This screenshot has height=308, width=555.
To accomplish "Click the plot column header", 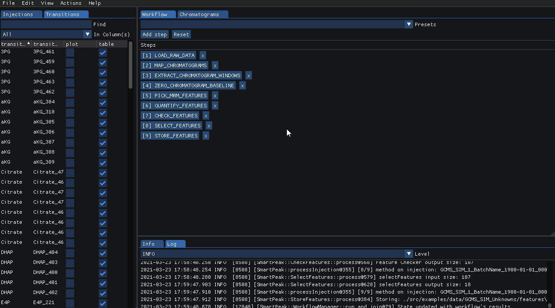I will (x=80, y=44).
